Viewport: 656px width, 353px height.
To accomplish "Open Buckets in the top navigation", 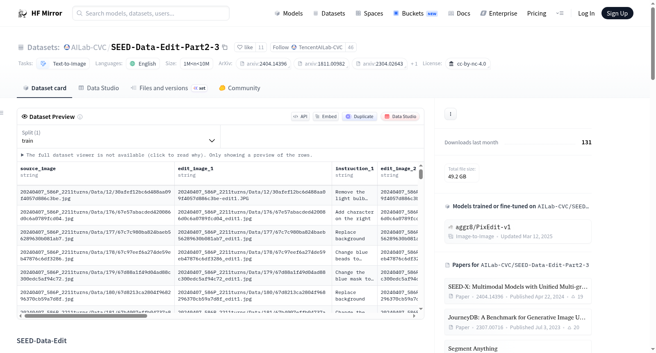I will point(415,14).
